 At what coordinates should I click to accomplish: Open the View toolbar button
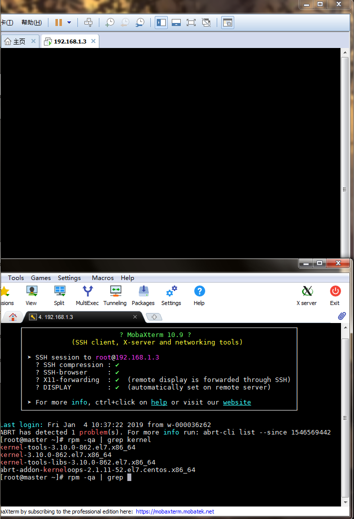click(32, 295)
